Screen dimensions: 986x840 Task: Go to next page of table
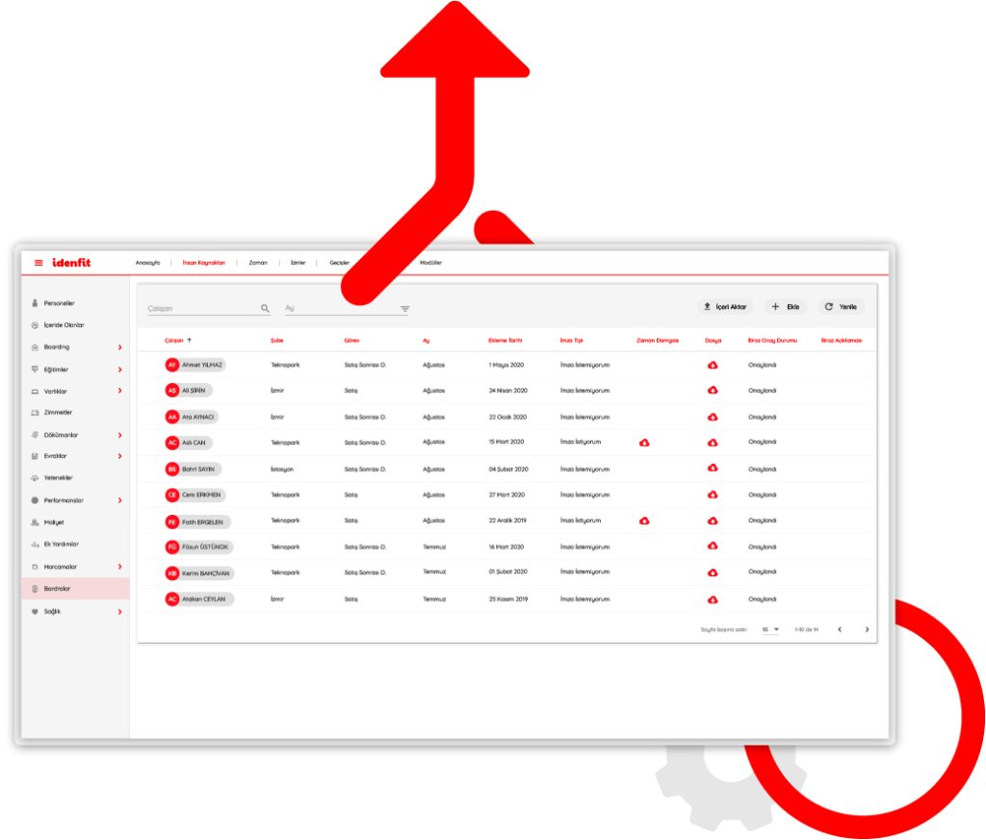coord(867,629)
